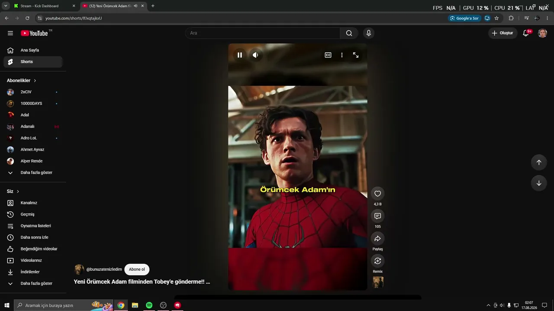This screenshot has height=311, width=554.
Task: Open the account avatar menu
Action: 542,33
